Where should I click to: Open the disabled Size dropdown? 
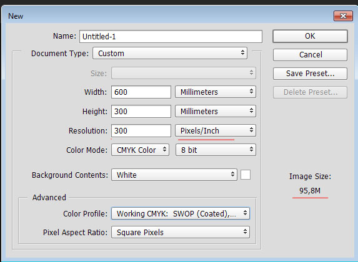(184, 73)
